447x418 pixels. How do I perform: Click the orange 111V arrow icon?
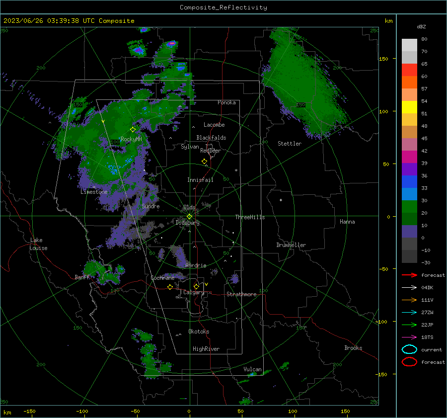409,300
